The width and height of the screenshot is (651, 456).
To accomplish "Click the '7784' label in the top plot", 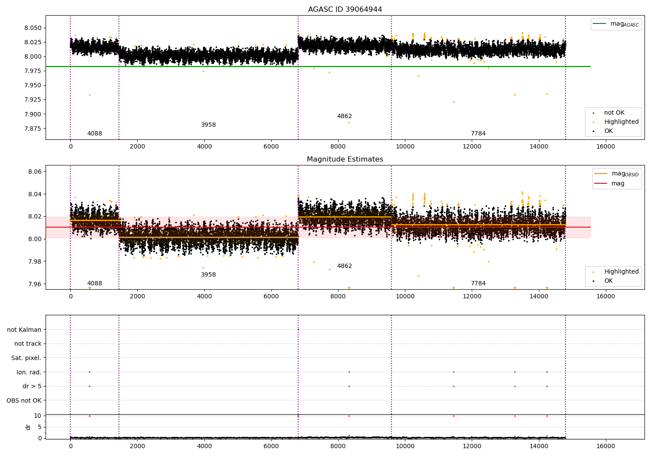I will (478, 134).
